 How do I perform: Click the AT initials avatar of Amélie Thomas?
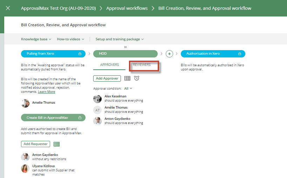97,110
